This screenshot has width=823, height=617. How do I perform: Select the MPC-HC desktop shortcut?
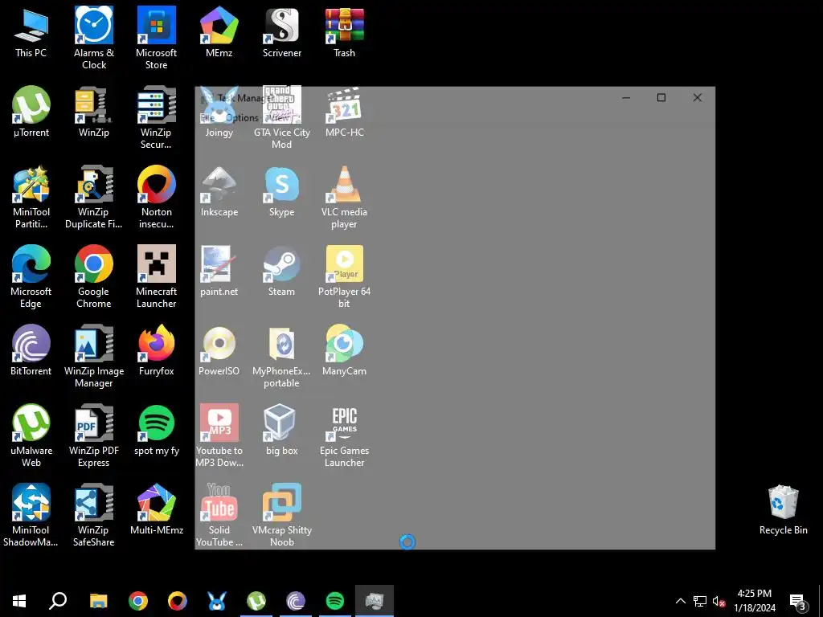click(344, 112)
